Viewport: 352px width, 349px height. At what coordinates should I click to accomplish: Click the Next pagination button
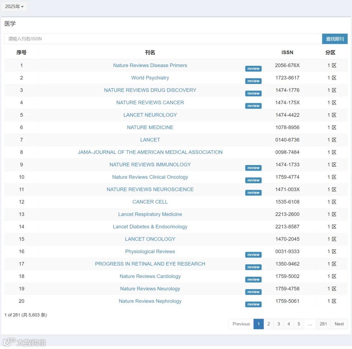click(339, 324)
